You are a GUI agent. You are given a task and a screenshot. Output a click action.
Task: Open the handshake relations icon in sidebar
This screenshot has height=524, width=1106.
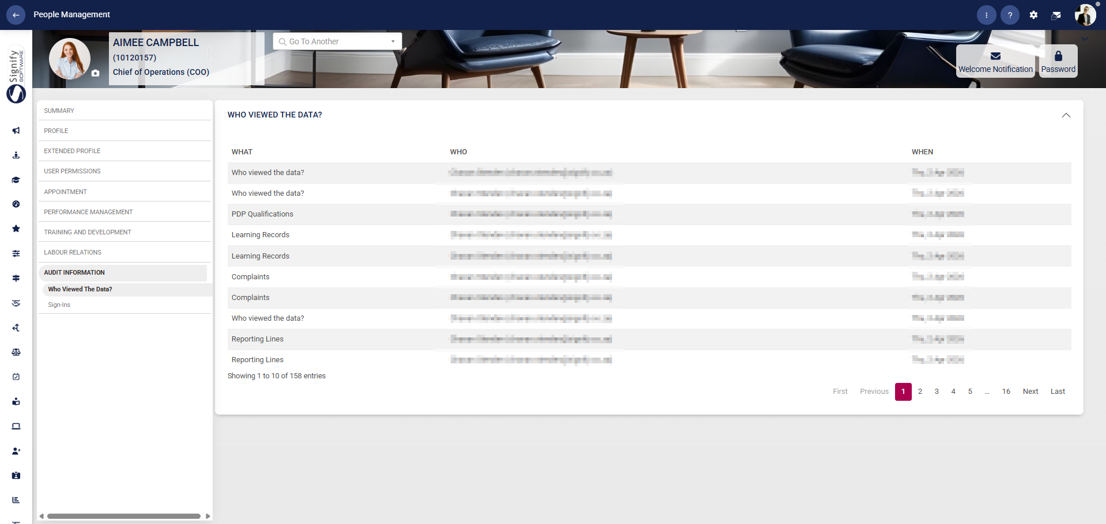coord(16,303)
